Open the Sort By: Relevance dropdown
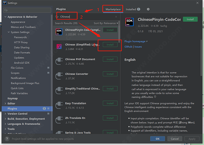The image size is (204, 145). (106, 23)
